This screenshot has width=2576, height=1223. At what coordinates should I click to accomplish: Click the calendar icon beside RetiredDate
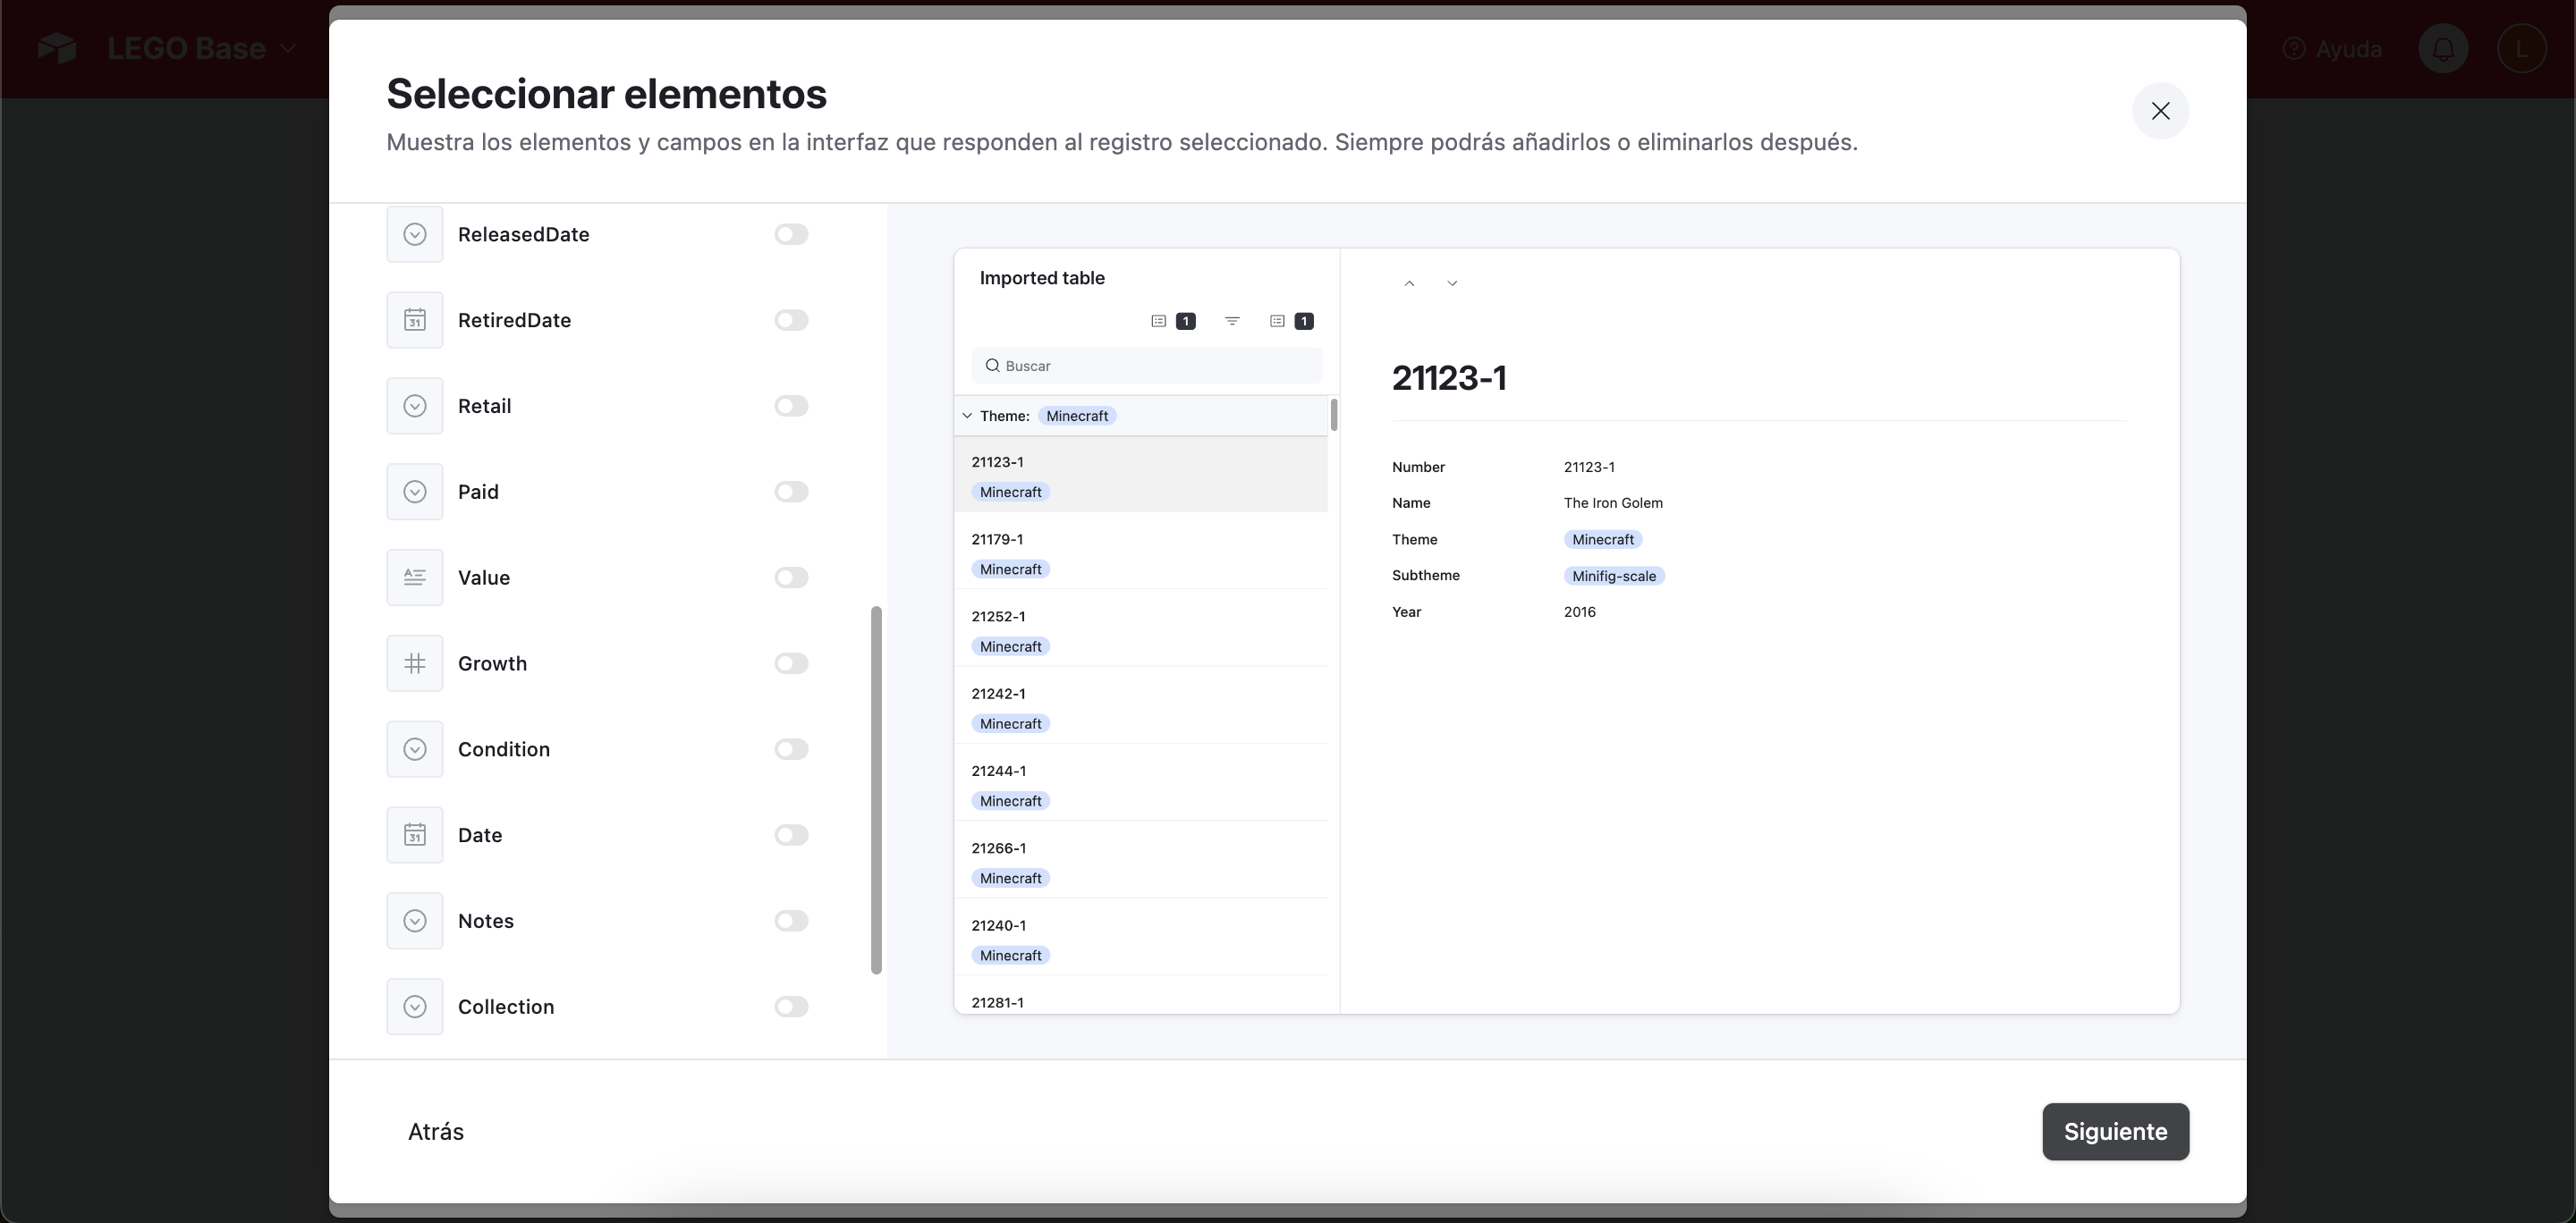414,320
